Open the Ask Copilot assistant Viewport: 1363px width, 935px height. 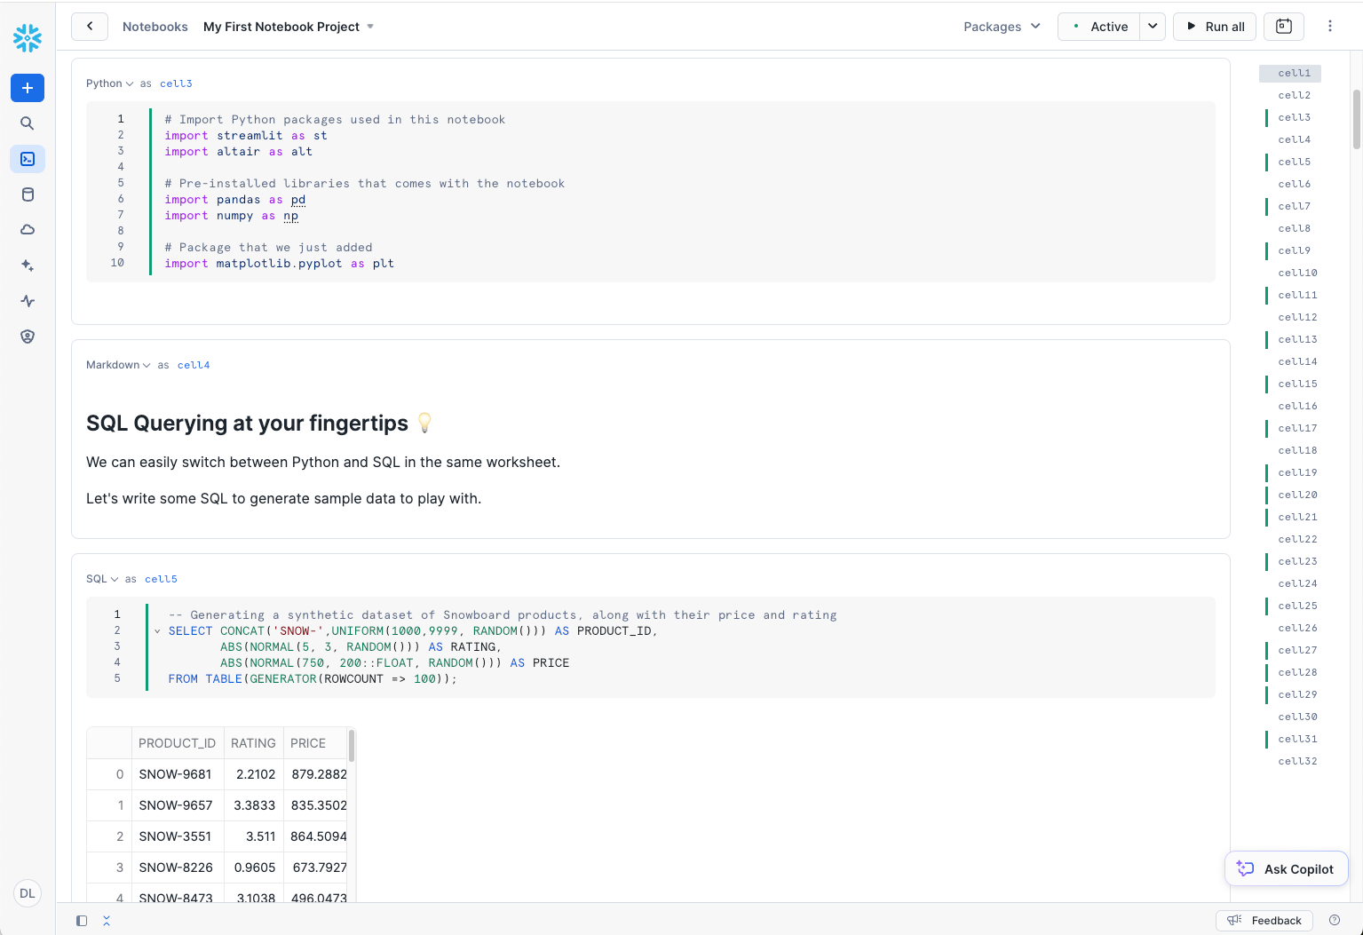pos(1287,869)
